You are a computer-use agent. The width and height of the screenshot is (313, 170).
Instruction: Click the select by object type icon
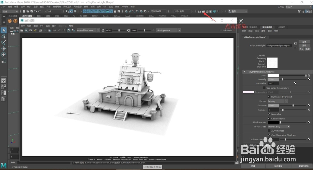[71, 11]
